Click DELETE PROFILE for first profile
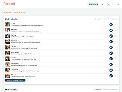Image resolution: width=122 pixels, height=92 pixels. click(114, 19)
